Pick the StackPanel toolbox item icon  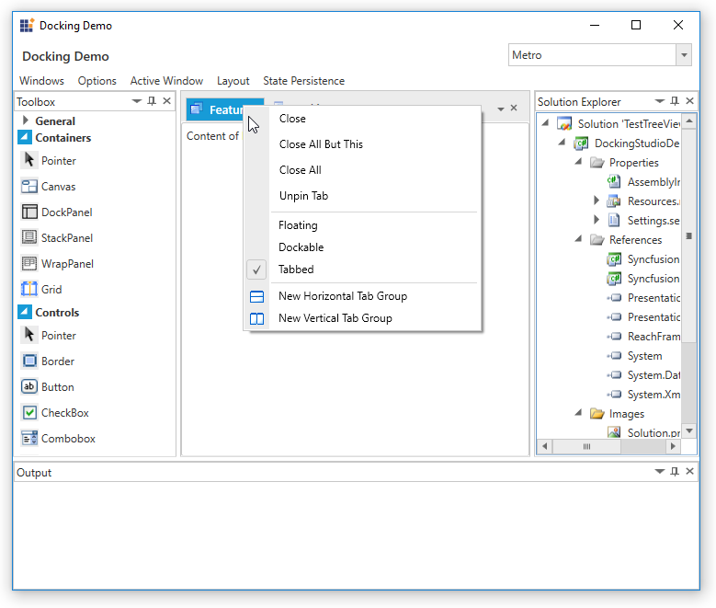(x=29, y=238)
